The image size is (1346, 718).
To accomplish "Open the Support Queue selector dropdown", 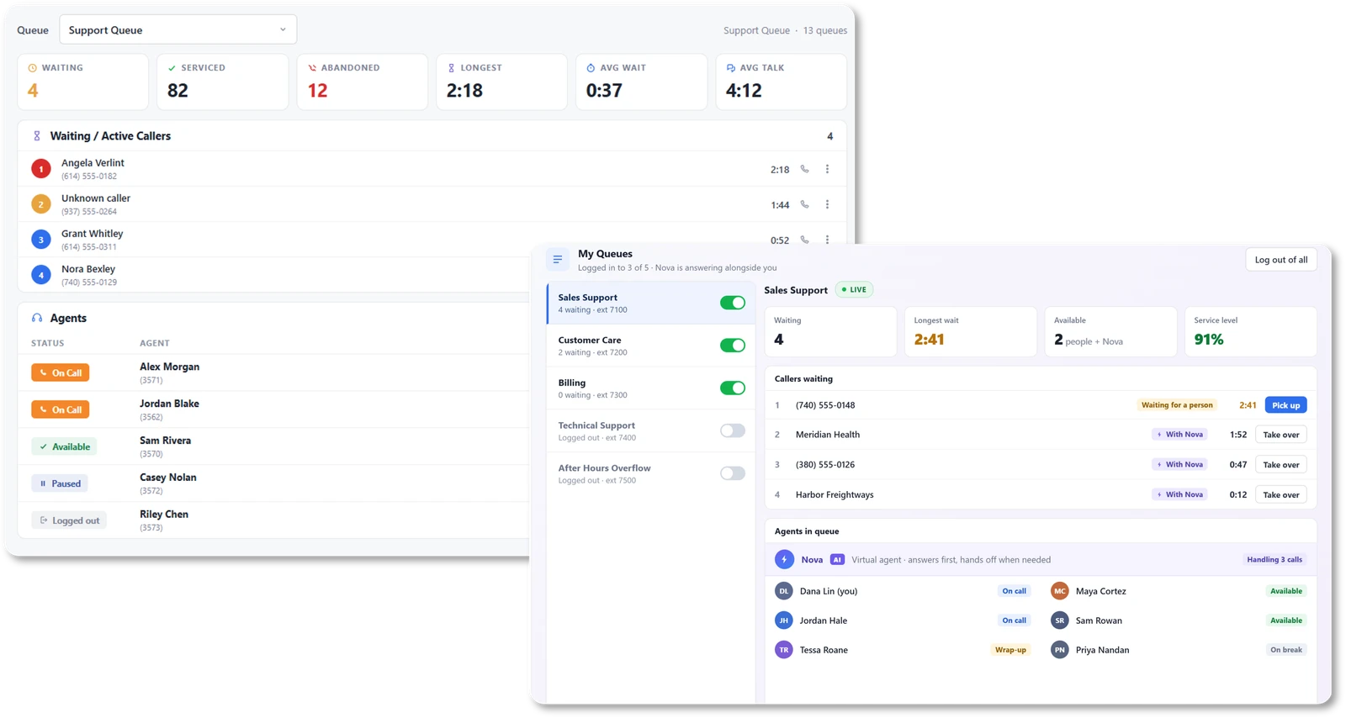I will (178, 29).
